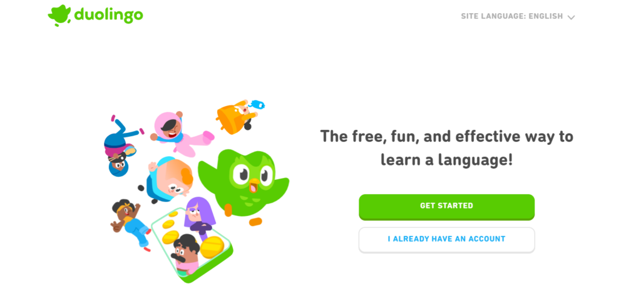The image size is (641, 296).
Task: Click the duolingo wordmark in the header
Action: [x=108, y=15]
